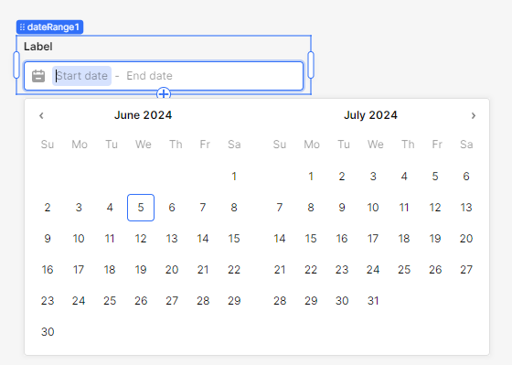Pick July 4 in the calendar

(404, 177)
